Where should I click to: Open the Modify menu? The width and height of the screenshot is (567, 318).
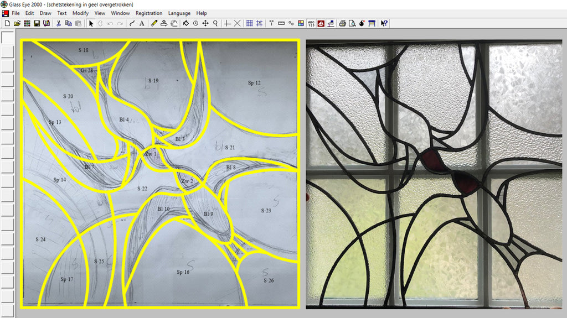[80, 13]
